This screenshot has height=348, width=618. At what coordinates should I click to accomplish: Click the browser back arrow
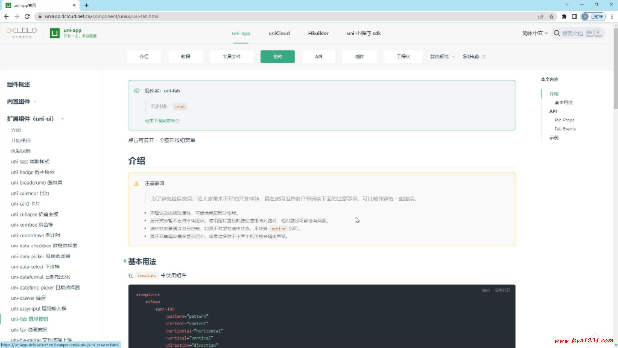[6, 16]
